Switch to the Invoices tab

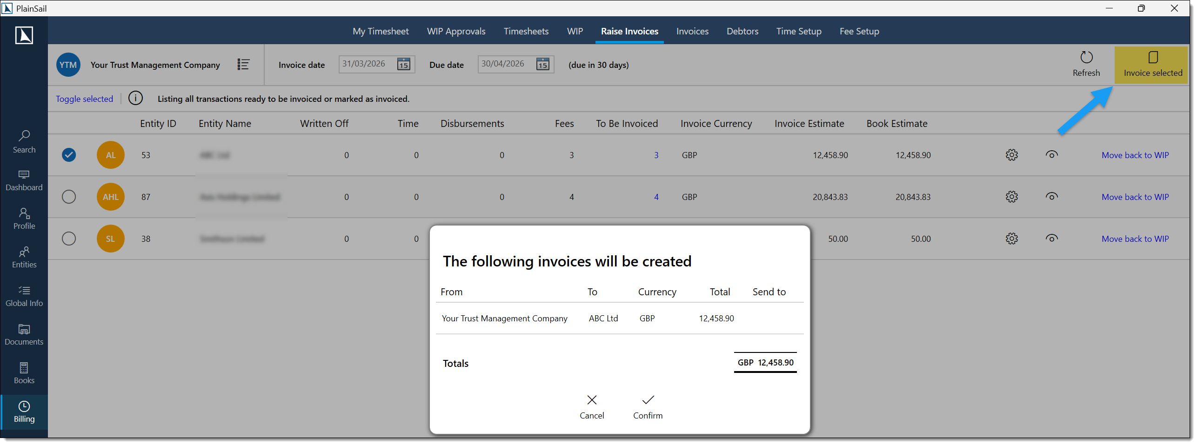tap(692, 31)
